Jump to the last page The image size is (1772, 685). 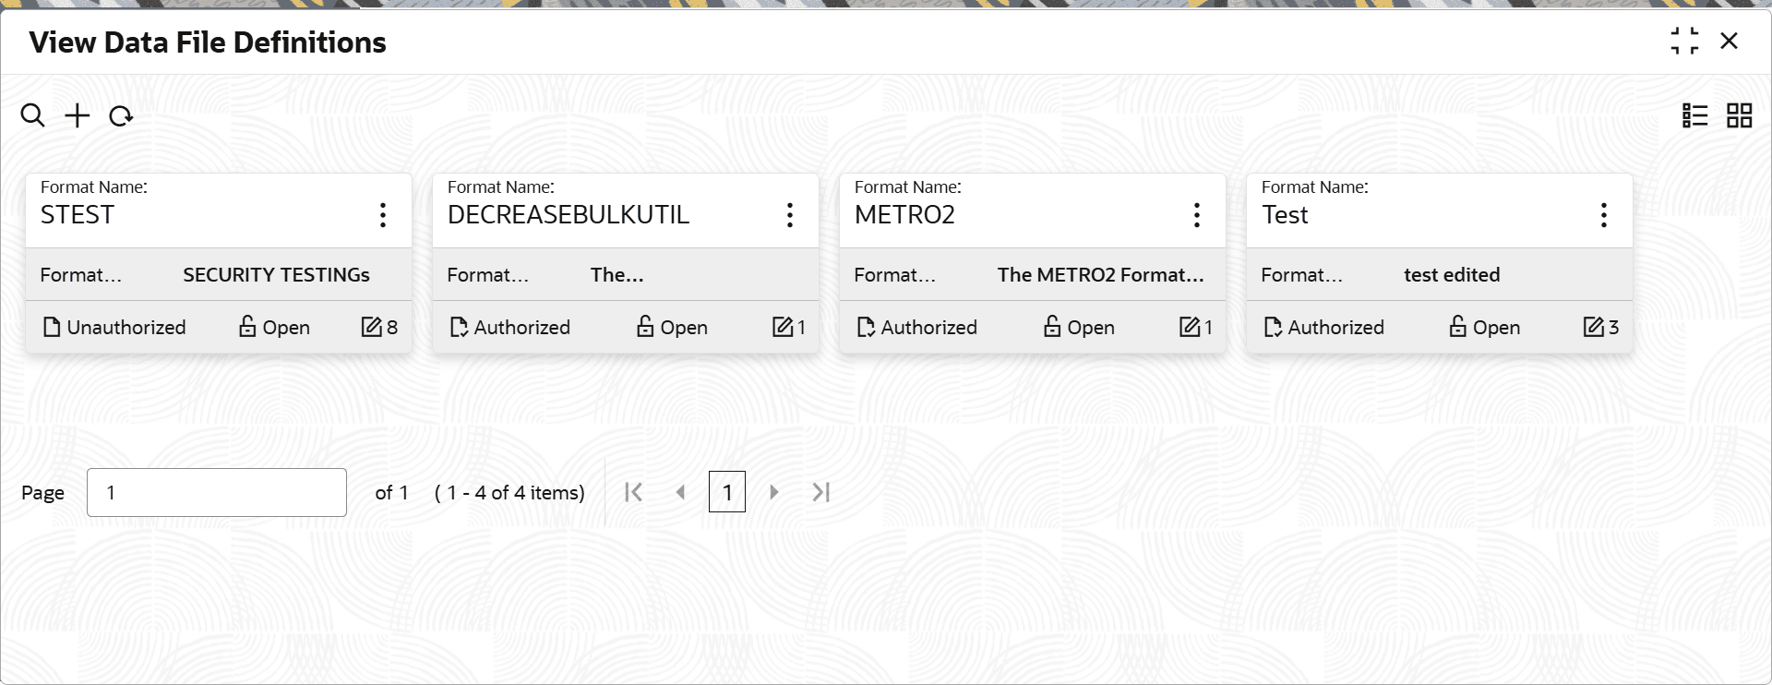pos(821,492)
